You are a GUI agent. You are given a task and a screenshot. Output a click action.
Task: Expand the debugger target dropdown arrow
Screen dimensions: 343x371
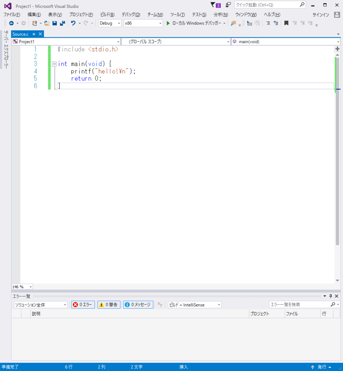pyautogui.click(x=224, y=23)
